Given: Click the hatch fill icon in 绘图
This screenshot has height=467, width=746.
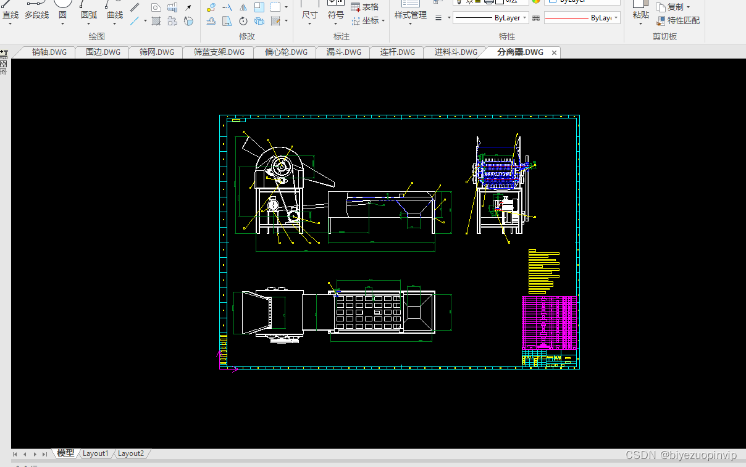Looking at the screenshot, I should click(x=156, y=21).
